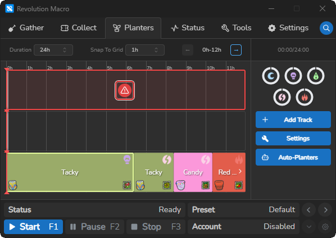
Task: Click the 00:00/24:00 time readout
Action: [293, 50]
